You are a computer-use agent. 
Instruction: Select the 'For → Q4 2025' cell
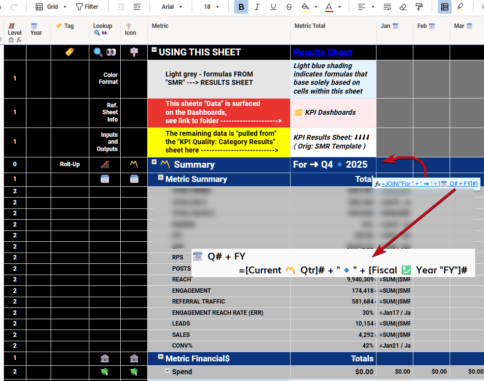click(333, 165)
